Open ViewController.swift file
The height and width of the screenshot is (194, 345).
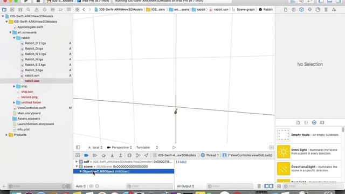click(x=31, y=108)
